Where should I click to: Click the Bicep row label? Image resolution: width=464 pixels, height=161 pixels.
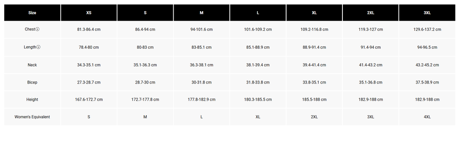[32, 82]
